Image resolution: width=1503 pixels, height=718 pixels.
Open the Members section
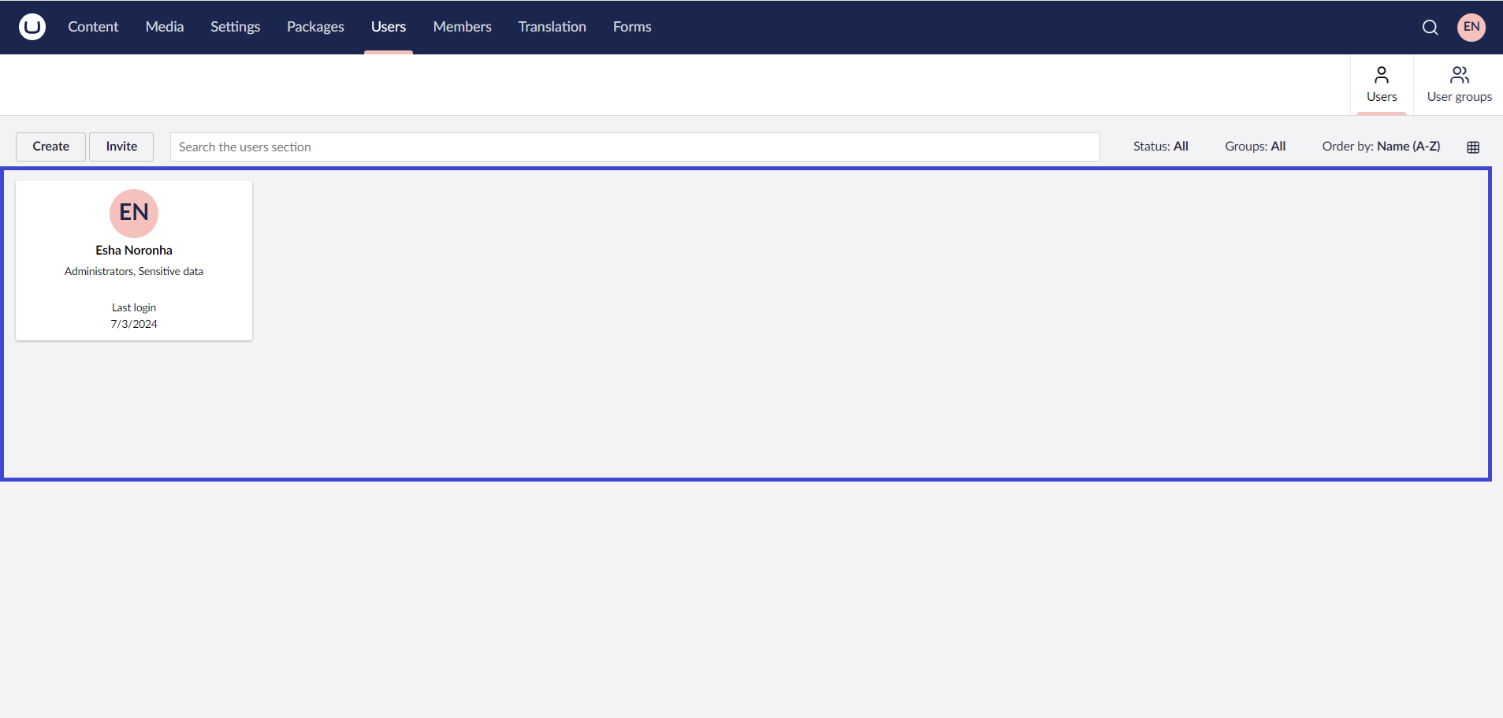(x=462, y=27)
